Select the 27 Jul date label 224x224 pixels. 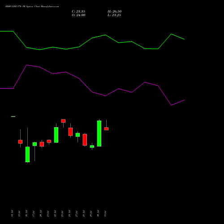pyautogui.click(x=77, y=214)
